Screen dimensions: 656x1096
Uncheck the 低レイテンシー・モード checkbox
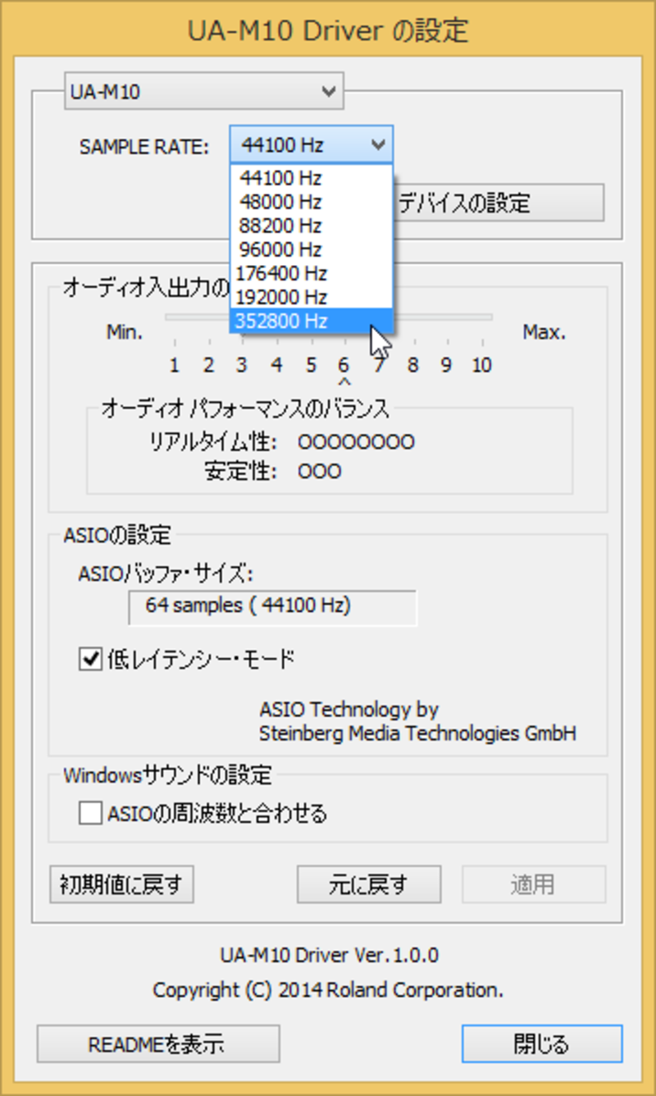click(x=89, y=659)
